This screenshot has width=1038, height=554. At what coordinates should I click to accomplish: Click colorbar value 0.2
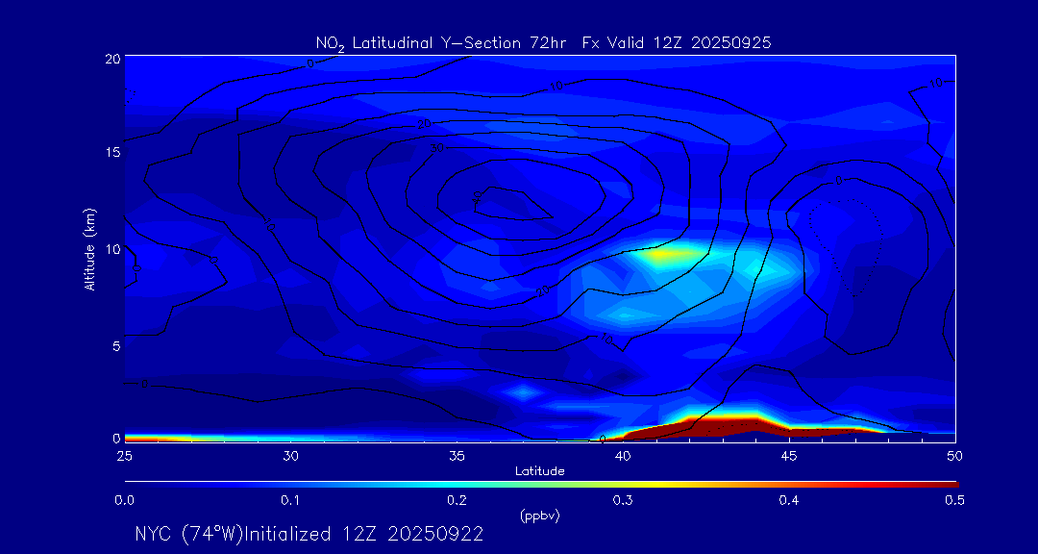click(x=457, y=501)
